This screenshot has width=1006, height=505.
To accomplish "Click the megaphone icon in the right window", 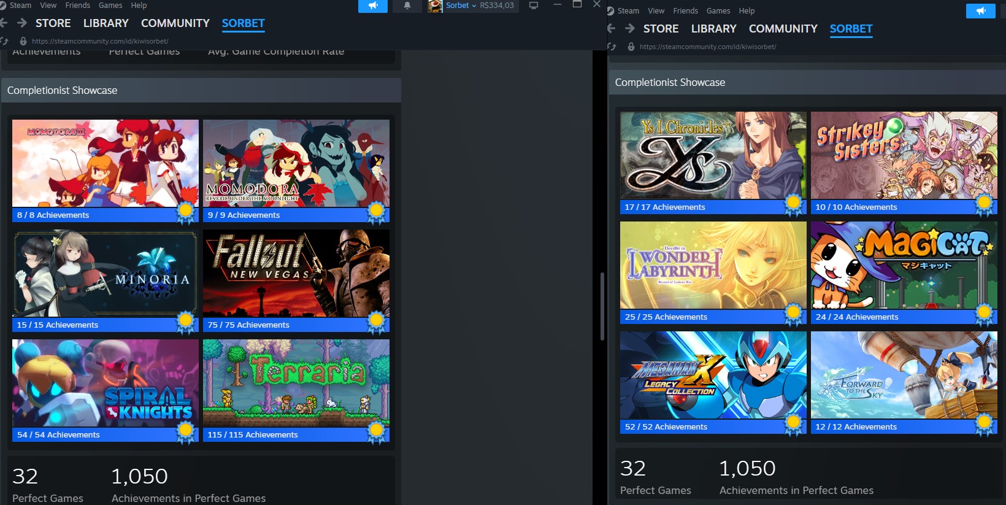I will 981,11.
